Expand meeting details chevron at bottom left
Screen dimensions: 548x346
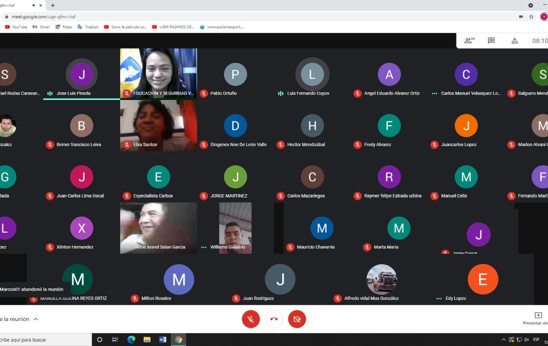point(36,319)
